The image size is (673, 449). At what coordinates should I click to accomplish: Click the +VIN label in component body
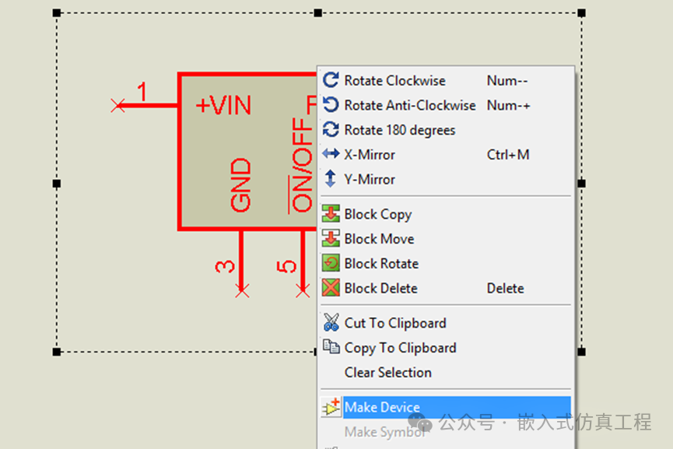coord(223,105)
